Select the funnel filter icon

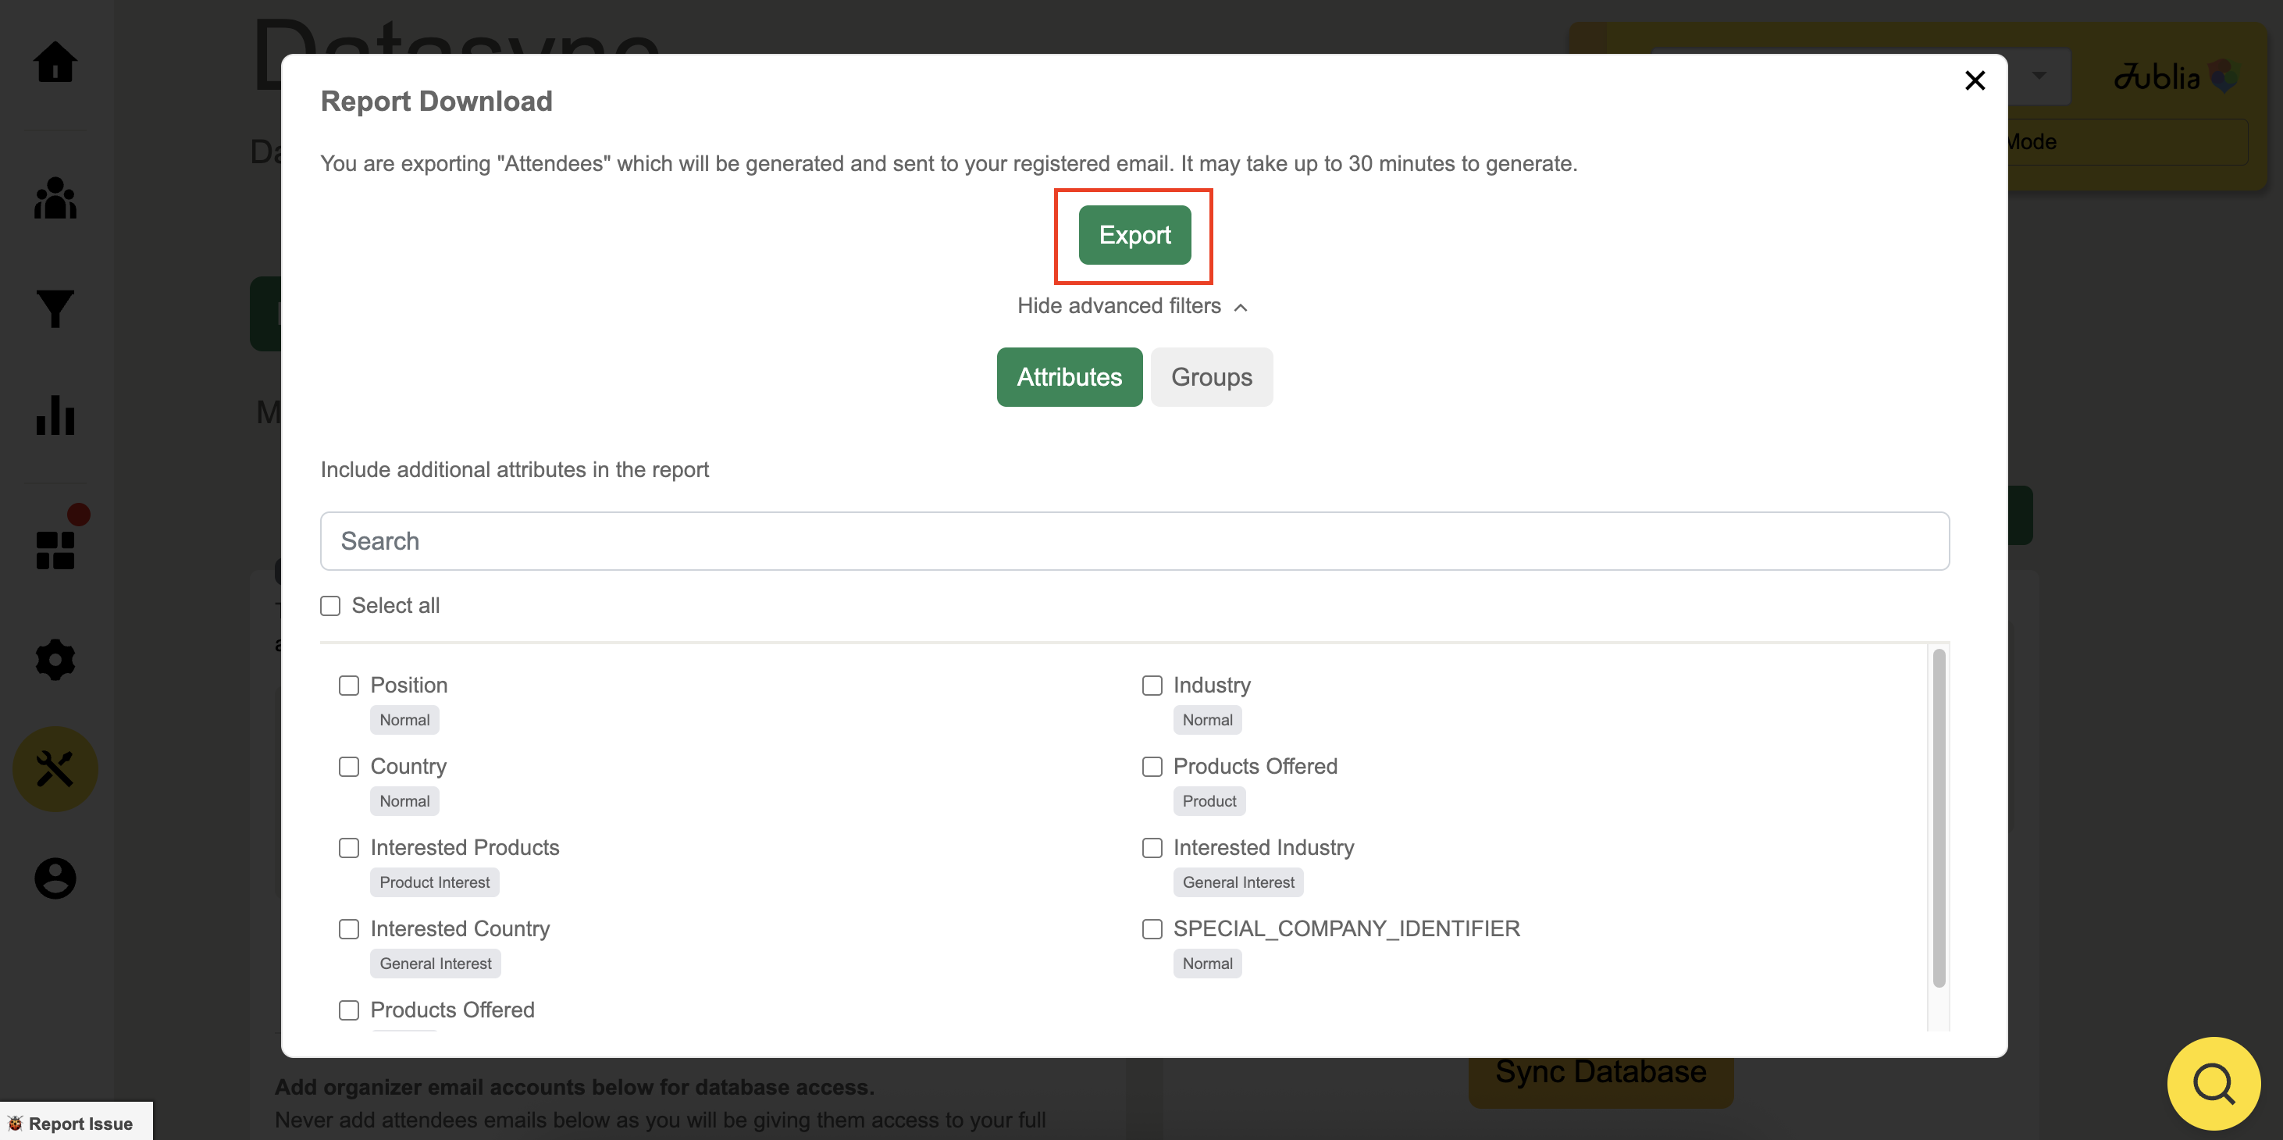pyautogui.click(x=55, y=308)
